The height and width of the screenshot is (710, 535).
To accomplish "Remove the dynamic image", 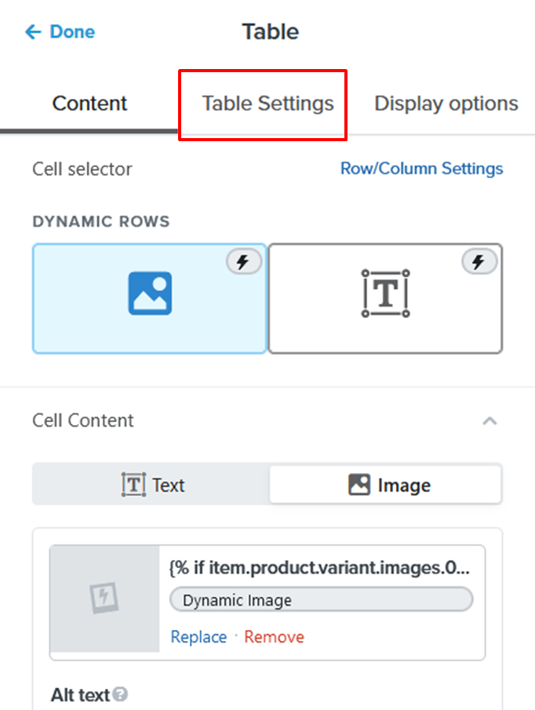I will click(x=274, y=637).
